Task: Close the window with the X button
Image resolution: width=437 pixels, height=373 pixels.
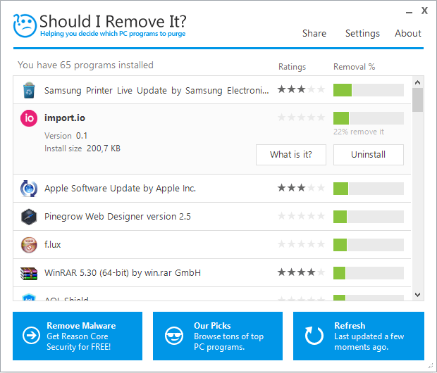Action: [x=424, y=11]
